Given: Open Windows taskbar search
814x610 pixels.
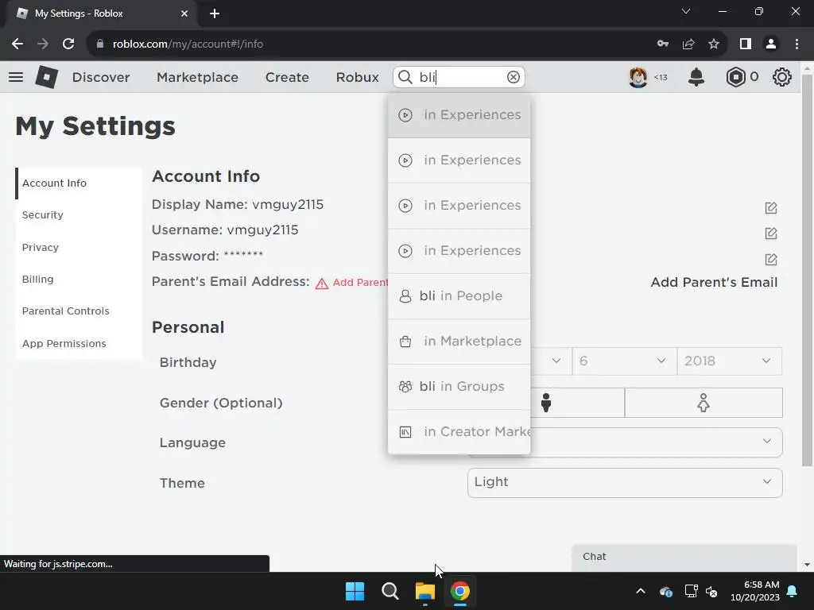Looking at the screenshot, I should click(390, 591).
